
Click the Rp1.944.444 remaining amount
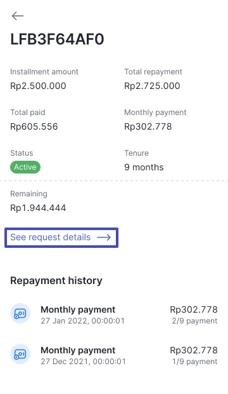(x=38, y=208)
